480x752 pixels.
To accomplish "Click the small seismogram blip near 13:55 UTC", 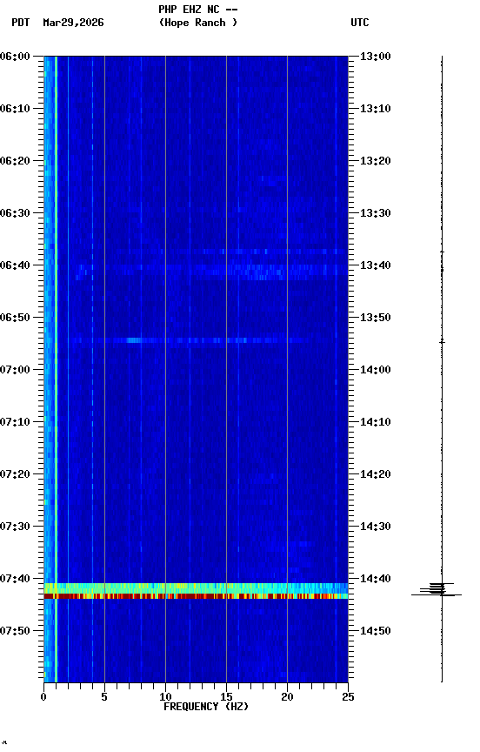I will 442,341.
